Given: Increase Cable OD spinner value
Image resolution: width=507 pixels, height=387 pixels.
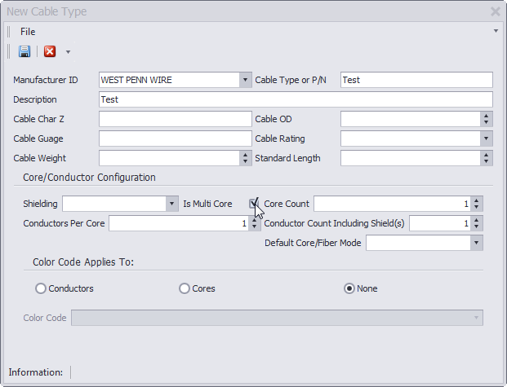Looking at the screenshot, I should [x=486, y=116].
